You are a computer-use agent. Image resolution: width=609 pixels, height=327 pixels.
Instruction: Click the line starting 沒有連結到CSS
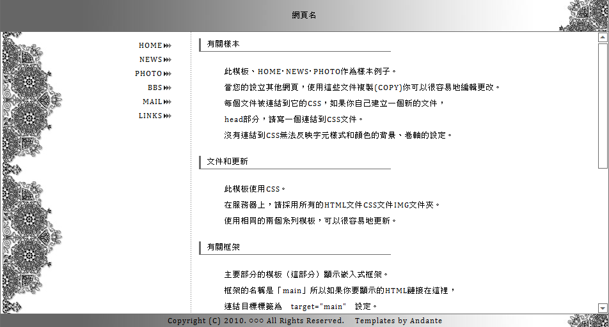click(x=338, y=135)
